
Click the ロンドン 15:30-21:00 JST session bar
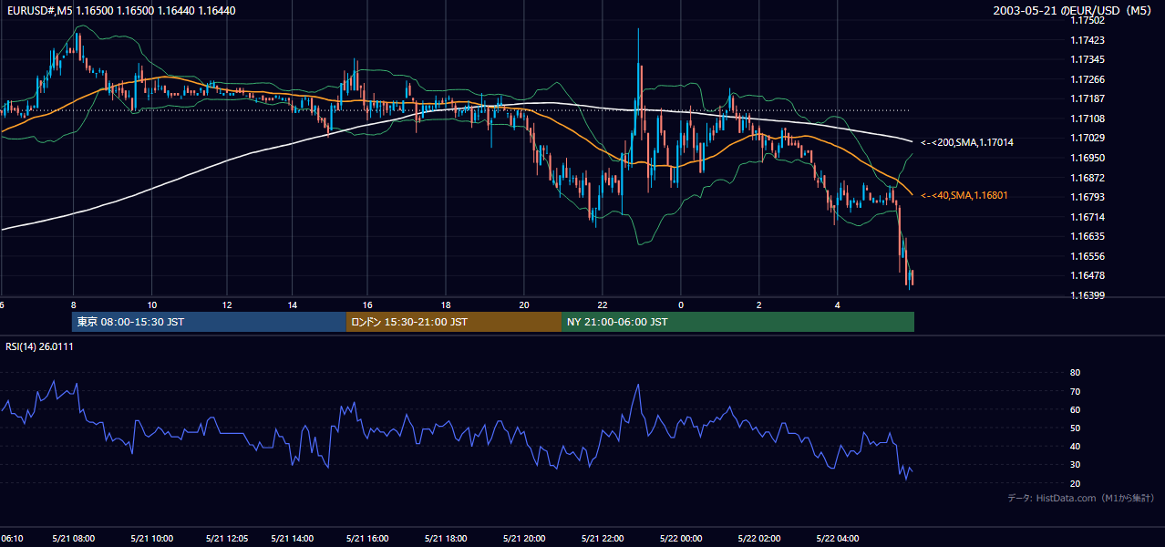pos(454,322)
